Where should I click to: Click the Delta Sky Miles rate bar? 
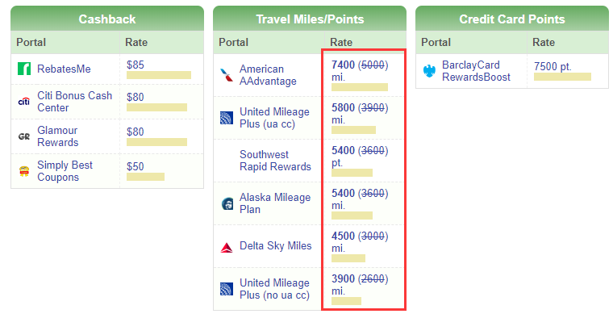pyautogui.click(x=348, y=258)
